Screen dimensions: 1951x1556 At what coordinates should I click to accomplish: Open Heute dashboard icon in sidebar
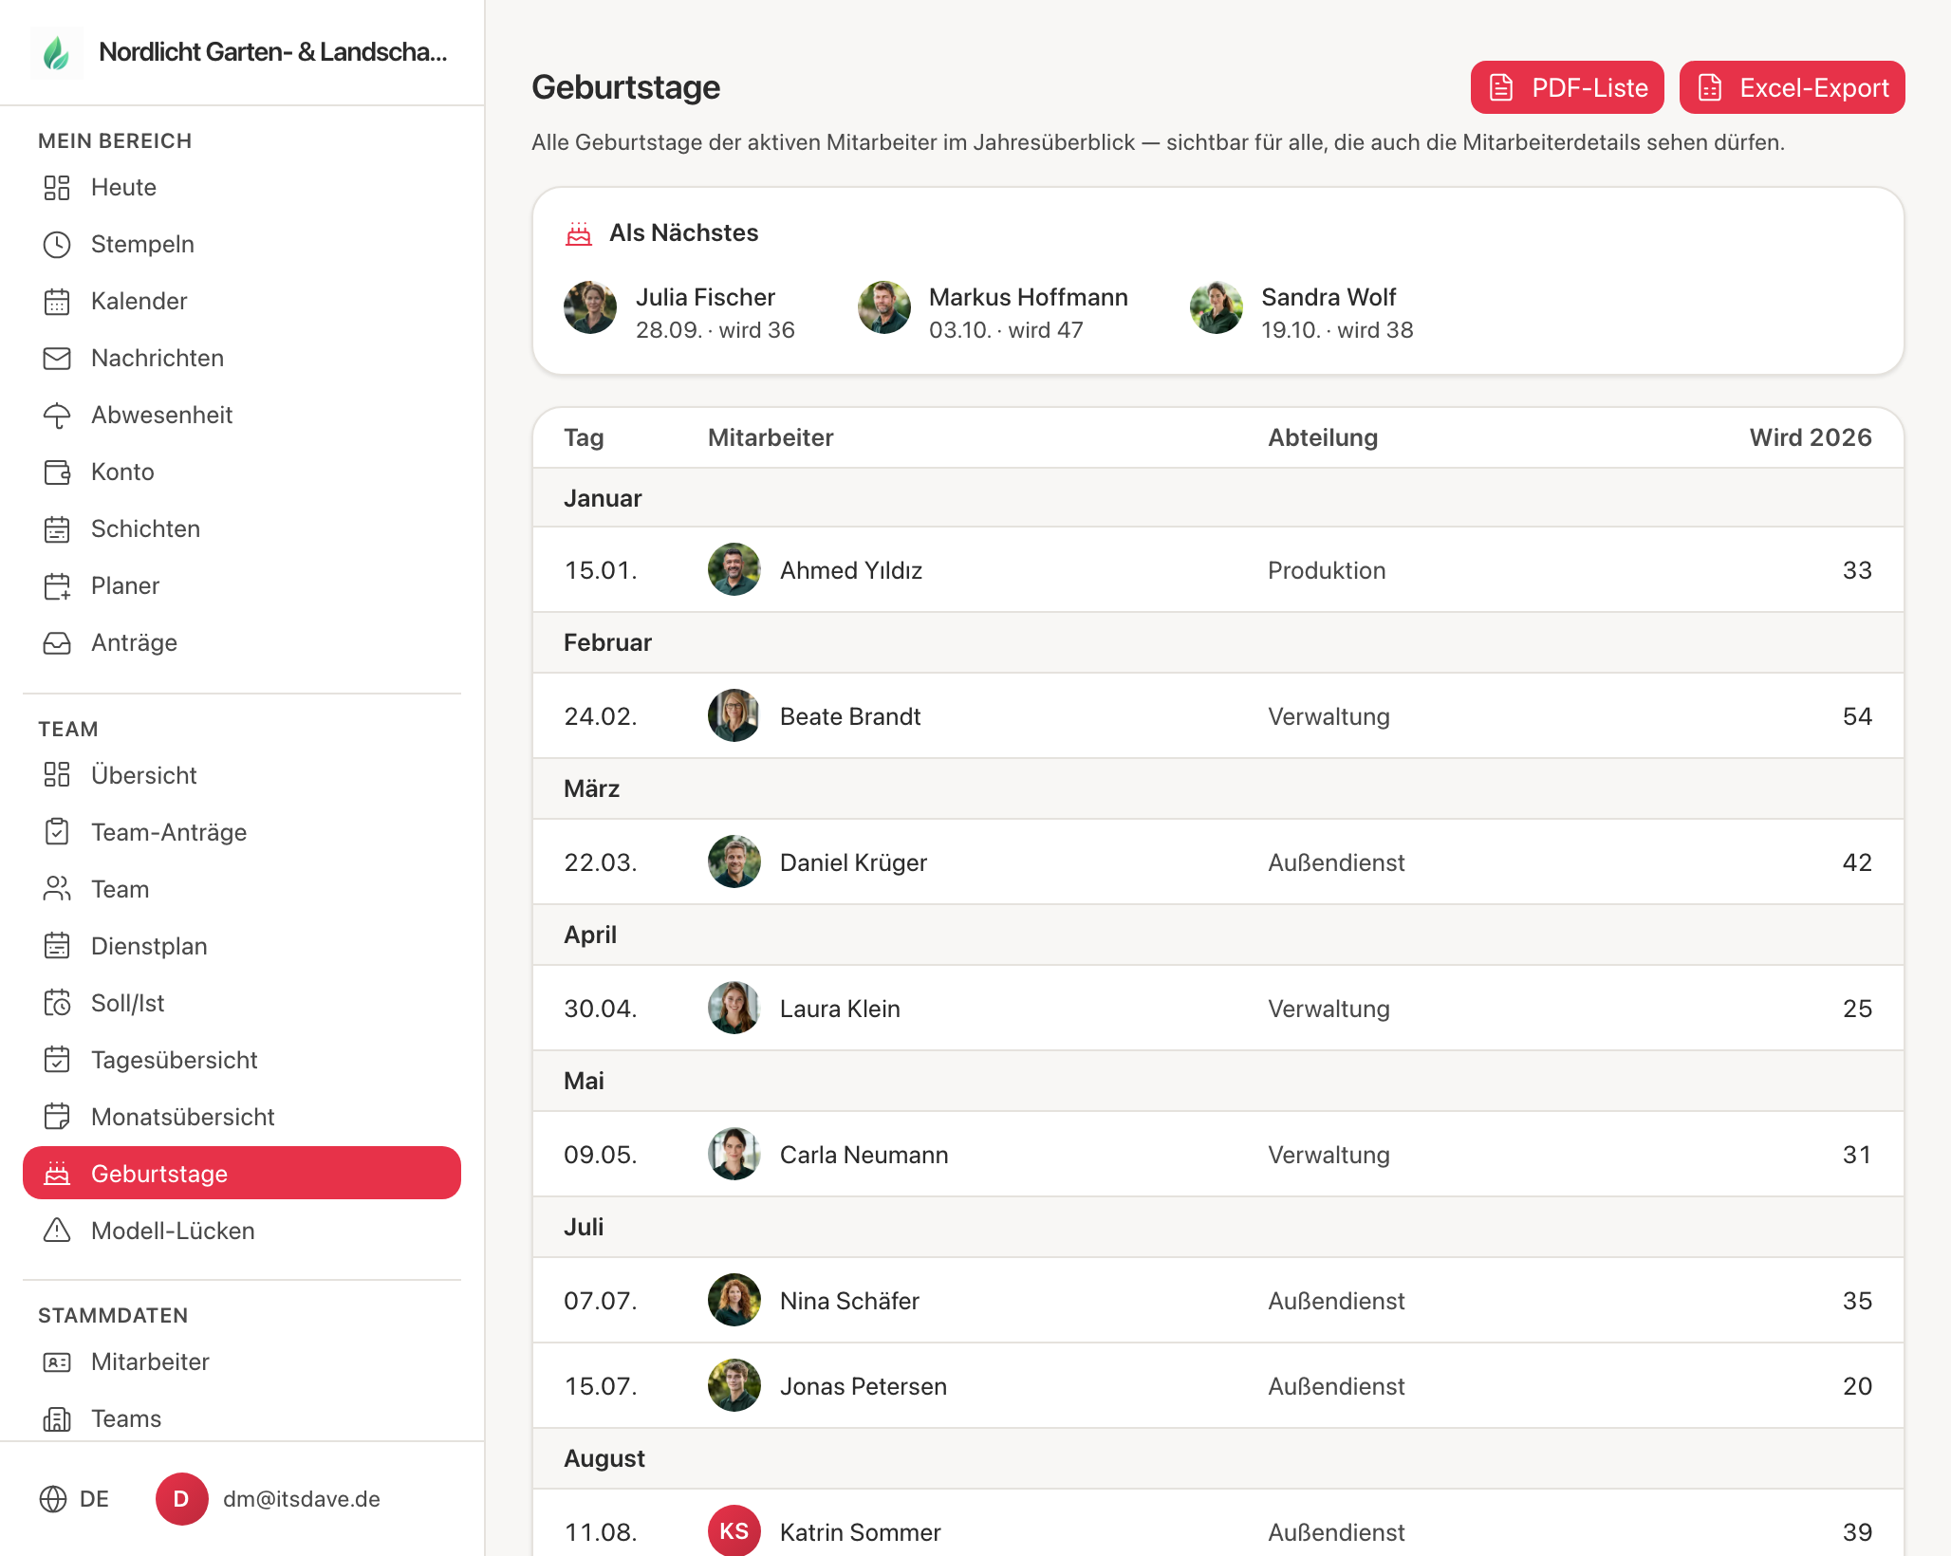[x=57, y=188]
